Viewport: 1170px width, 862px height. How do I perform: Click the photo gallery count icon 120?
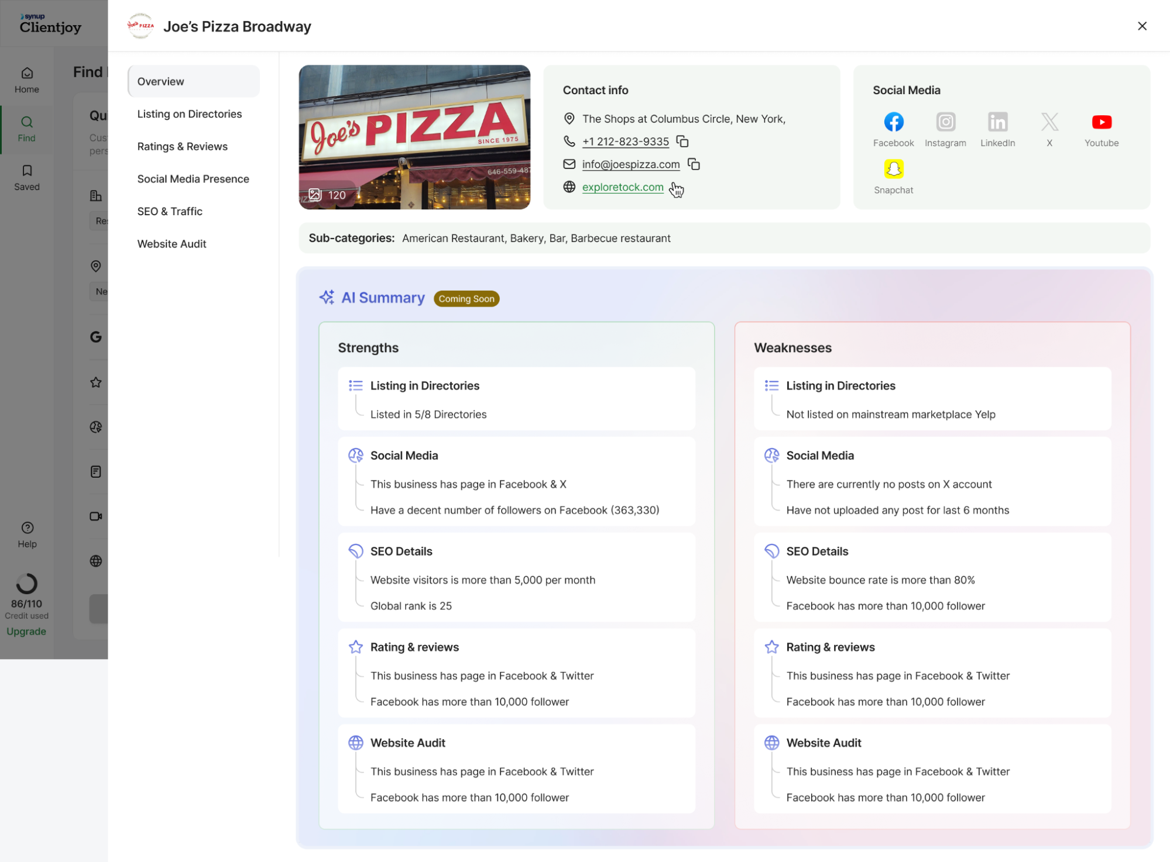click(x=327, y=195)
